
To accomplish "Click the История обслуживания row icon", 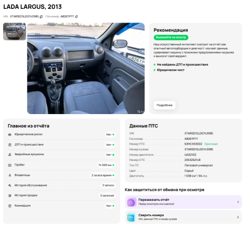I will point(10,186).
